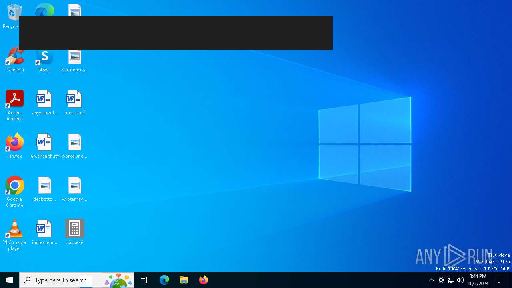The image size is (512, 288).
Task: Open the clock showing 8:44 PM
Action: pyautogui.click(x=478, y=280)
